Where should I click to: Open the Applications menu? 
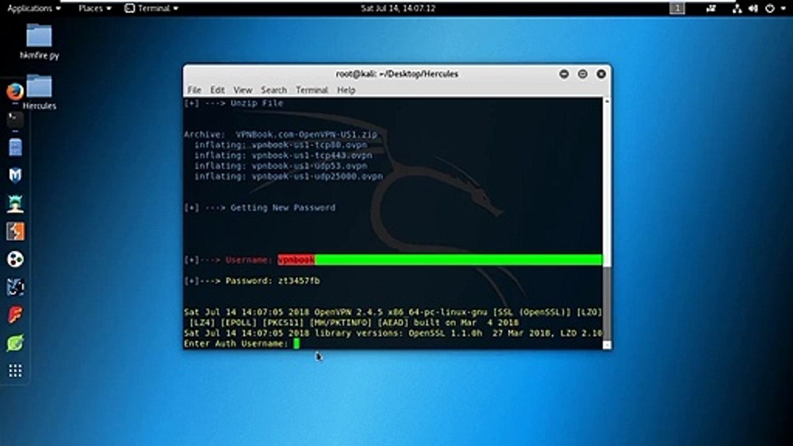click(34, 8)
